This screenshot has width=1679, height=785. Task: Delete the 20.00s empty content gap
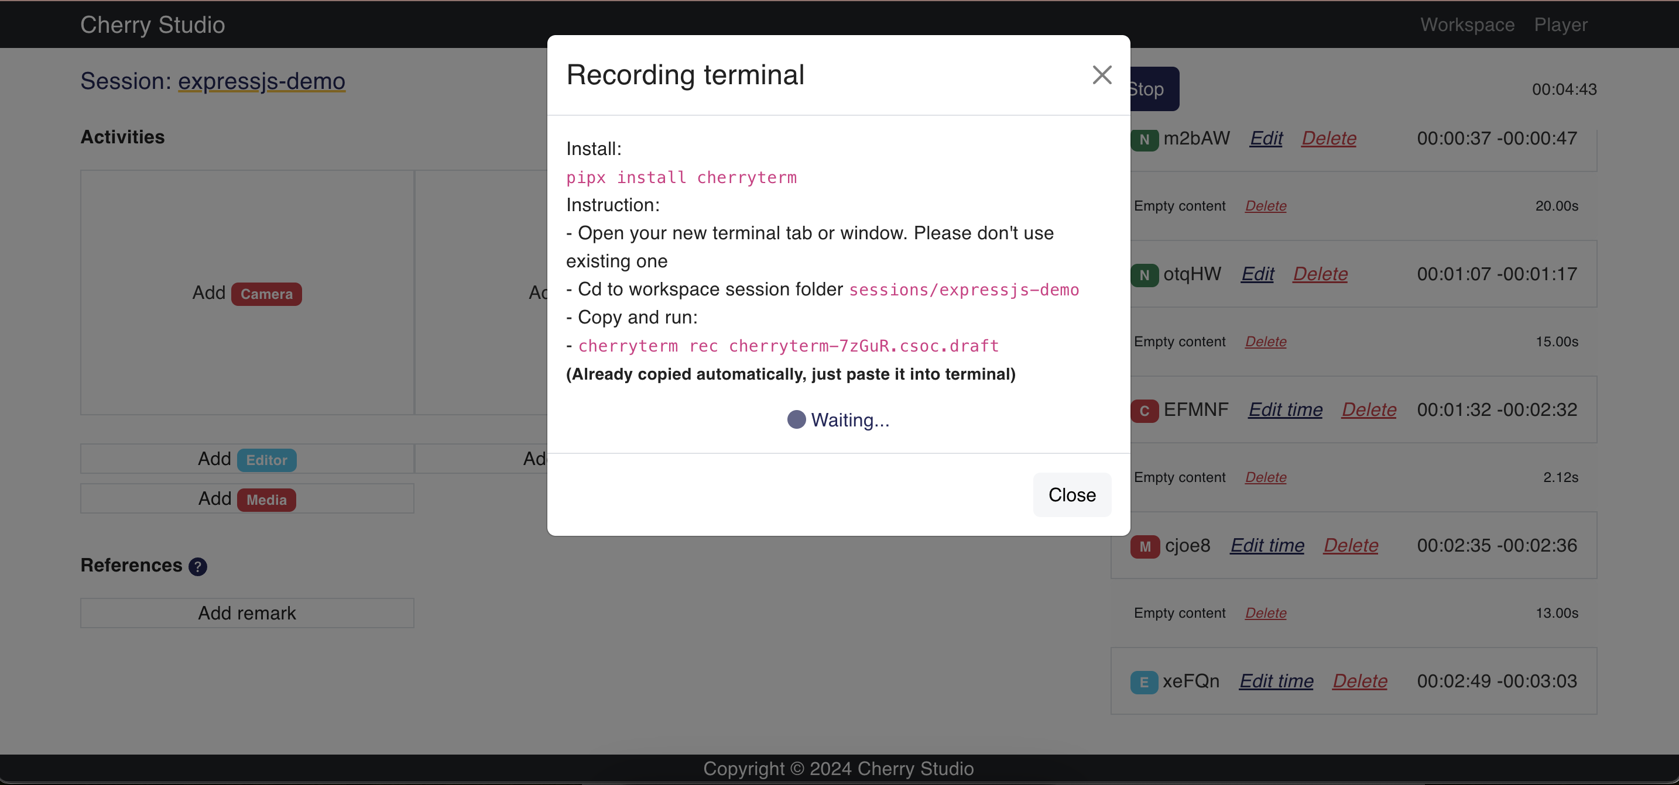(x=1265, y=206)
